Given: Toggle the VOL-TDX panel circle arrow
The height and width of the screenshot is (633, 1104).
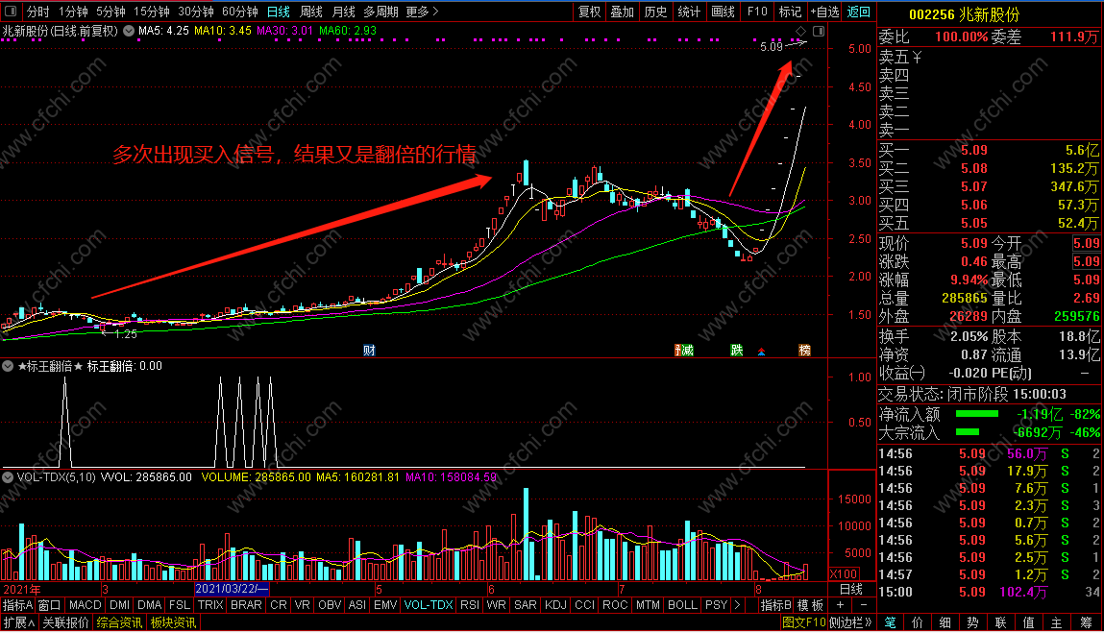Looking at the screenshot, I should tap(8, 477).
